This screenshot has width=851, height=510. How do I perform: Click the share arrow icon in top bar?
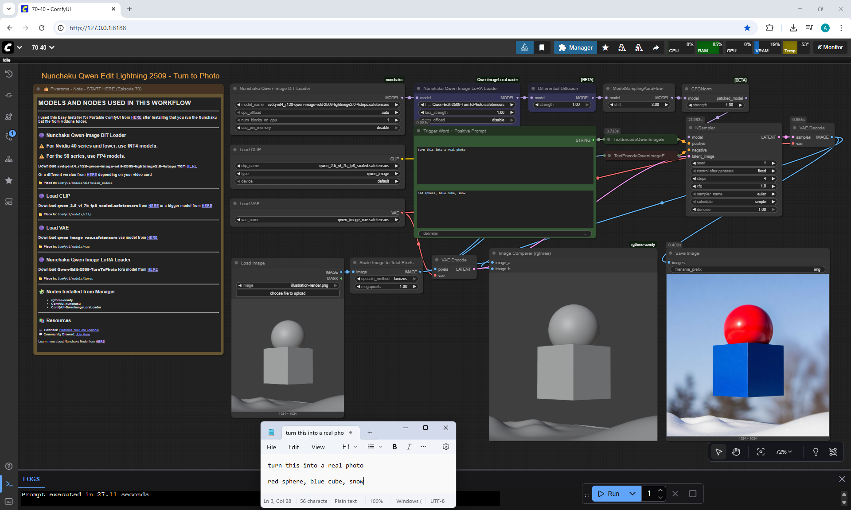[656, 47]
